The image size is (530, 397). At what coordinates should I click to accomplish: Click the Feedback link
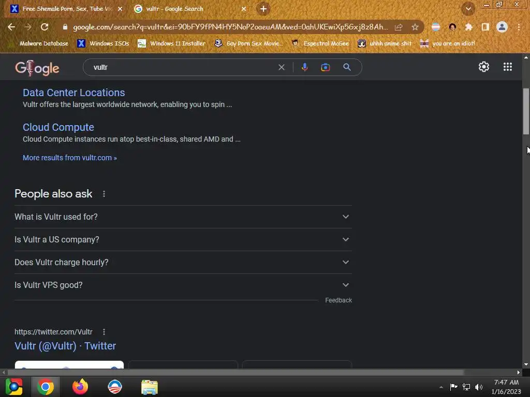338,300
